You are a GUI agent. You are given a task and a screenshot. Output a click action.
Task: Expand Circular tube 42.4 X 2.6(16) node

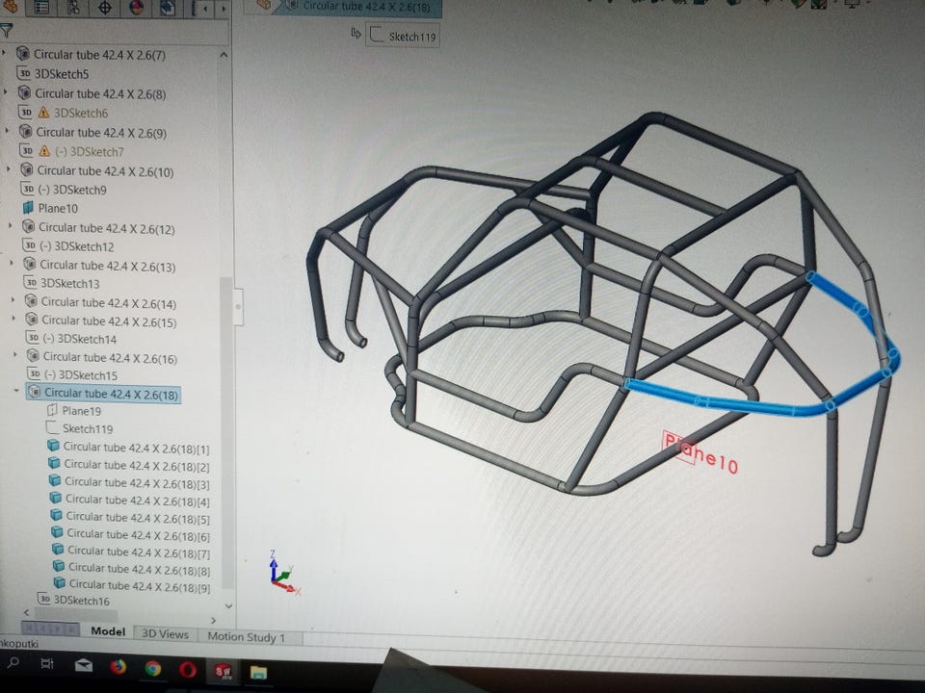click(15, 355)
